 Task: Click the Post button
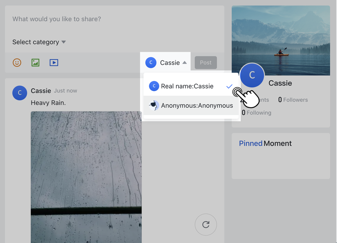pos(206,62)
